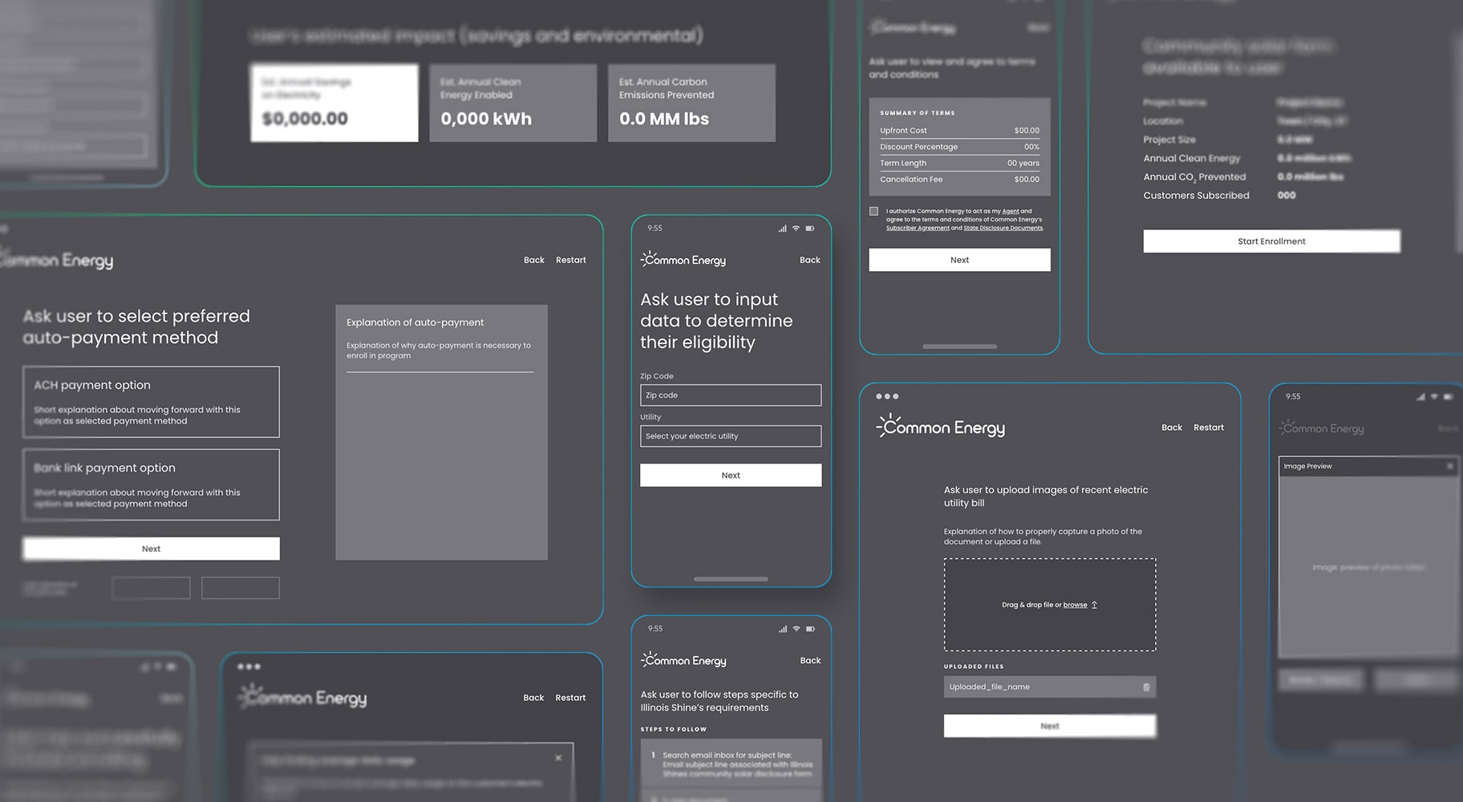Click Wi-Fi icon on eligibility phone screen
This screenshot has height=802, width=1463.
point(796,229)
